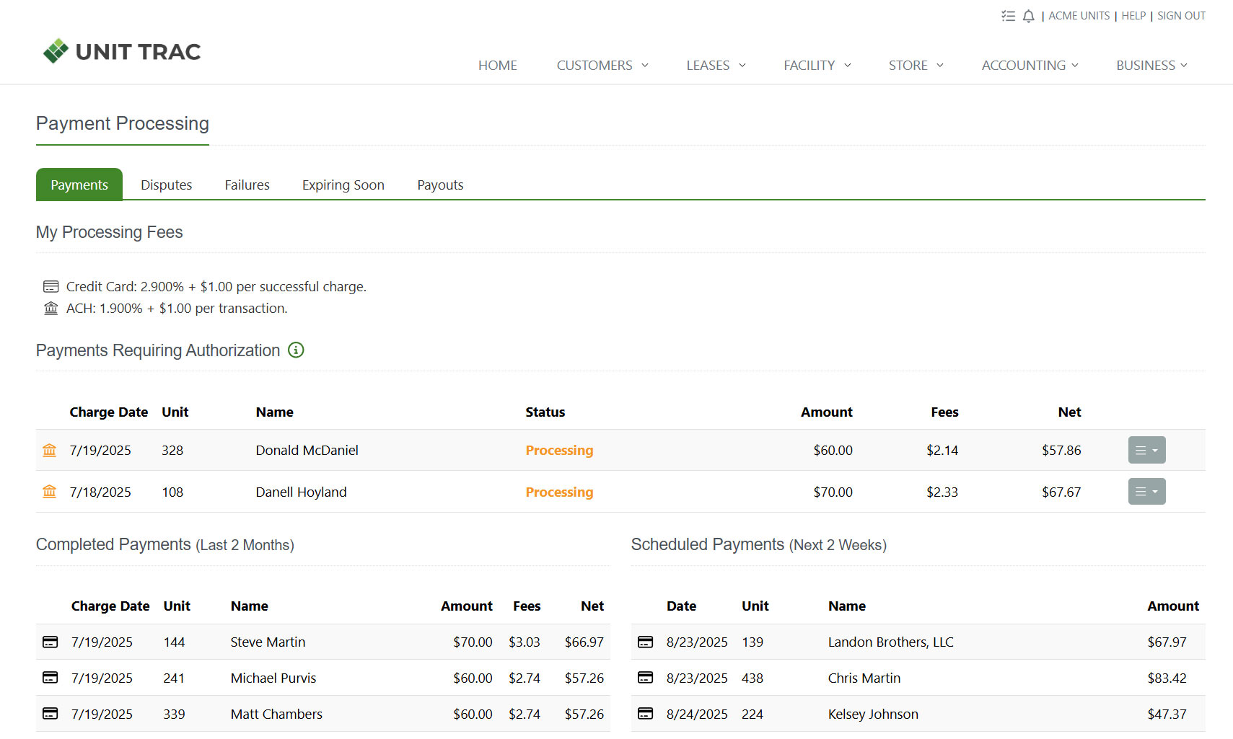Click the 7/18/2025 charge date
1233x739 pixels.
(100, 492)
